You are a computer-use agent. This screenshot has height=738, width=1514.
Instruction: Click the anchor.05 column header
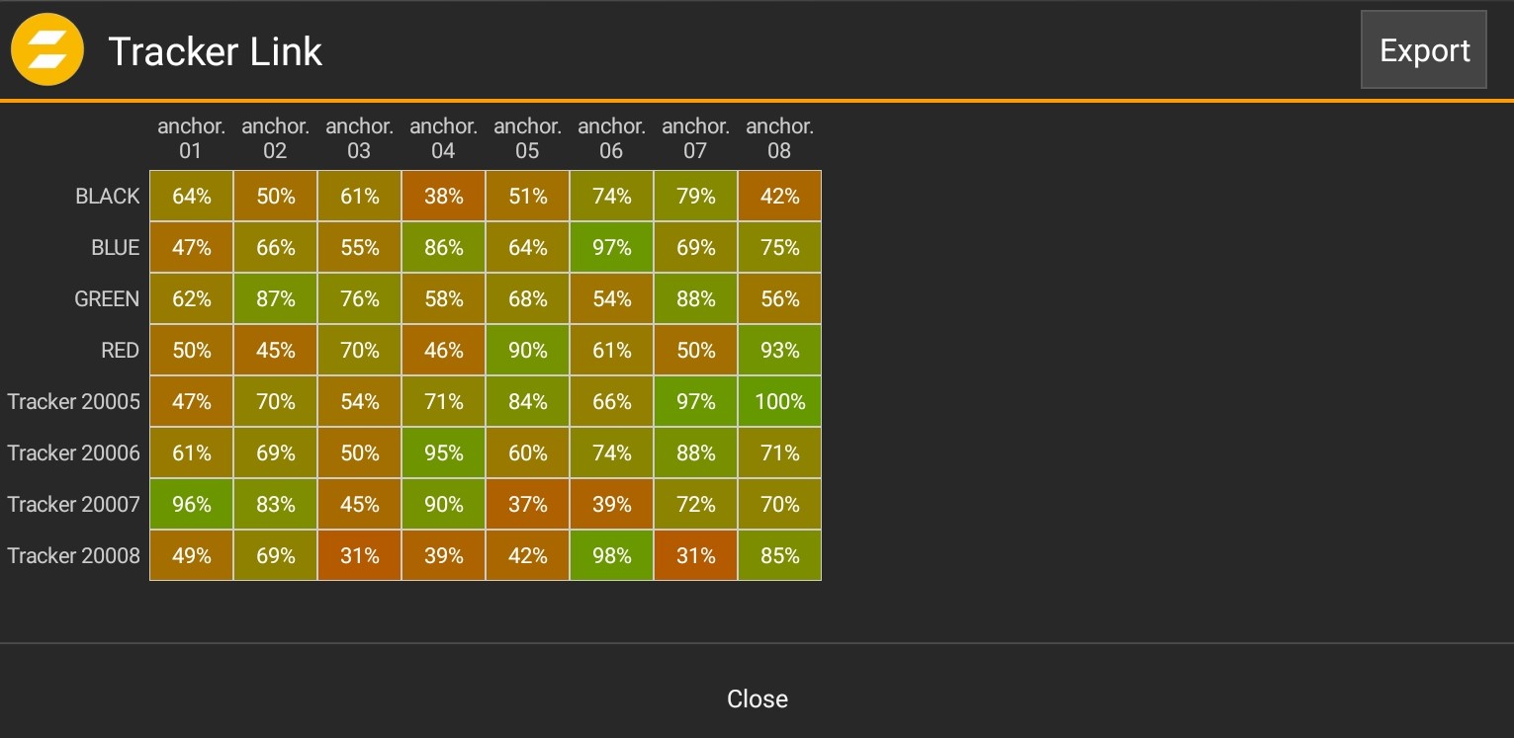pos(527,138)
